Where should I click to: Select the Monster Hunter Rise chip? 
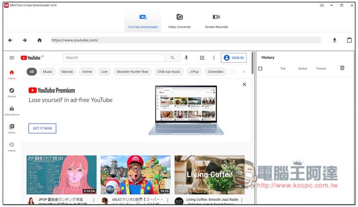coord(132,72)
